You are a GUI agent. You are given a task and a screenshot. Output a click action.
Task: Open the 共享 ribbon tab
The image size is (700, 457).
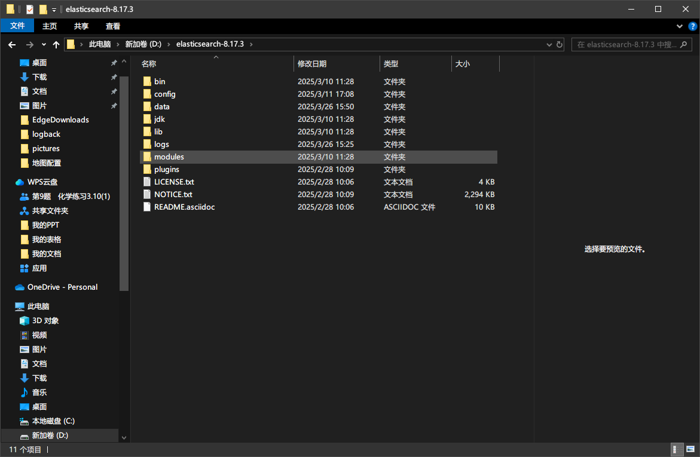(81, 26)
